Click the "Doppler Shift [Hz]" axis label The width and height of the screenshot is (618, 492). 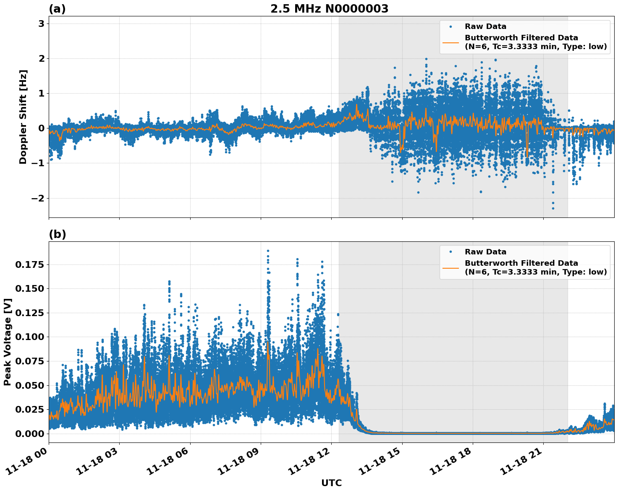tap(23, 117)
